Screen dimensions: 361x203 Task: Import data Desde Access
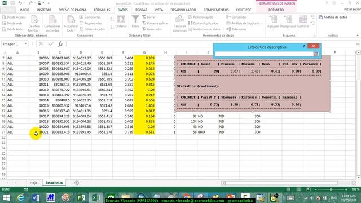click(x=14, y=17)
